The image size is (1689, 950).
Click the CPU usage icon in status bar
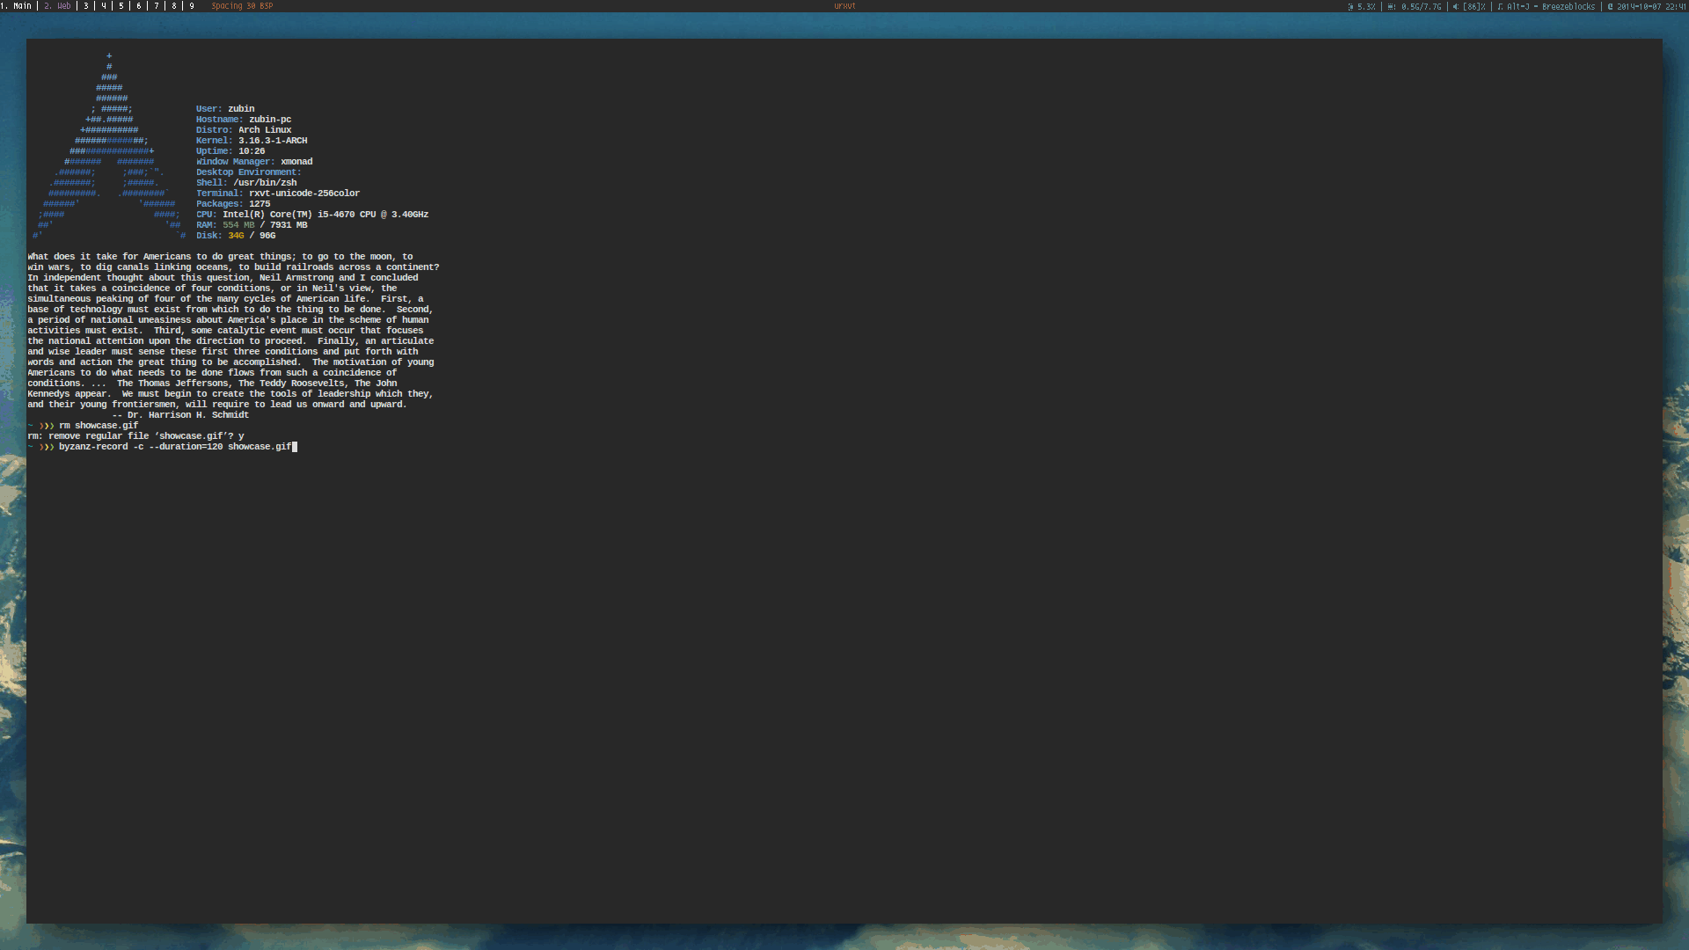click(x=1351, y=6)
